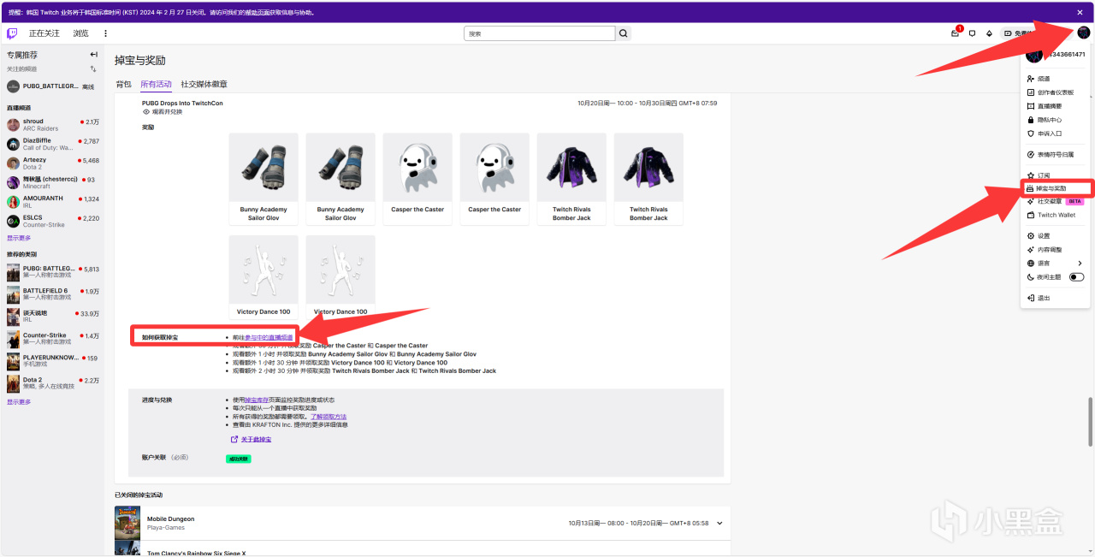Open the 掉宝库存 inventory link
This screenshot has height=557, width=1095.
coord(257,400)
